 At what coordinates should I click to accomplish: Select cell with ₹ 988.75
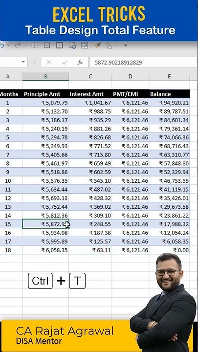(x=90, y=111)
